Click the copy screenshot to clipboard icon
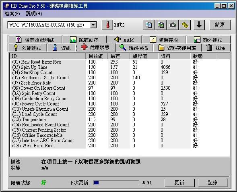The image size is (237, 192). click(161, 25)
